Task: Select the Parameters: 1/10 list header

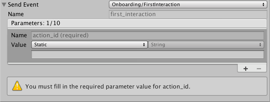Action: click(x=137, y=23)
